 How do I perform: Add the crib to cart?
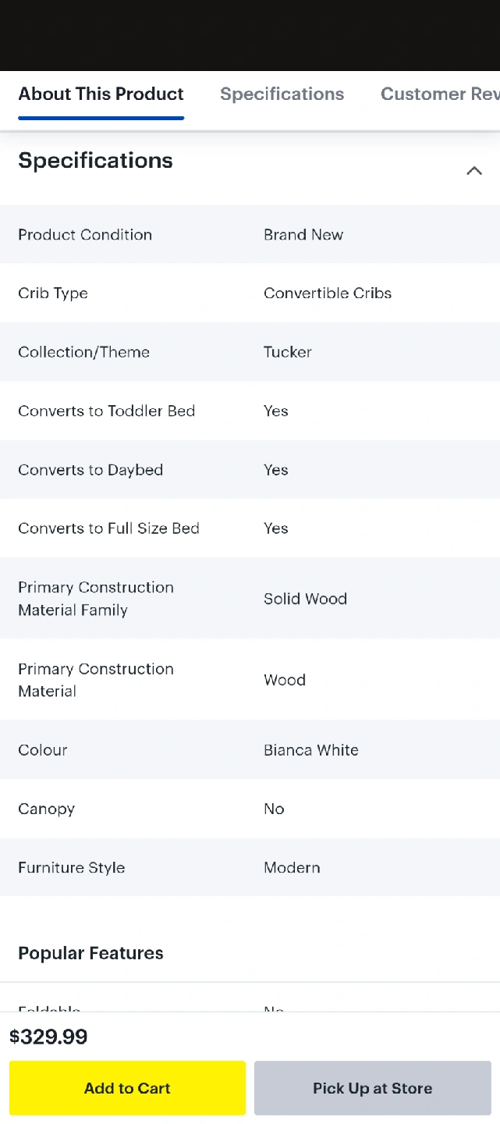127,1088
